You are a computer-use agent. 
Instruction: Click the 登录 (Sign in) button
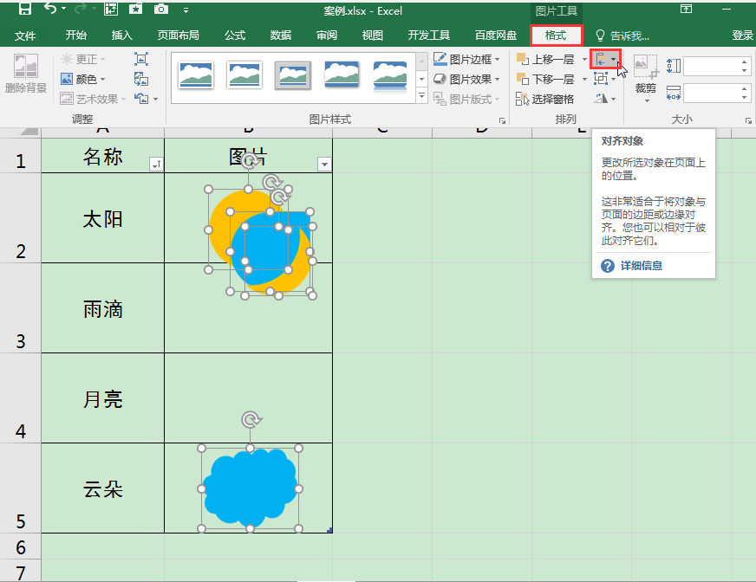(742, 36)
